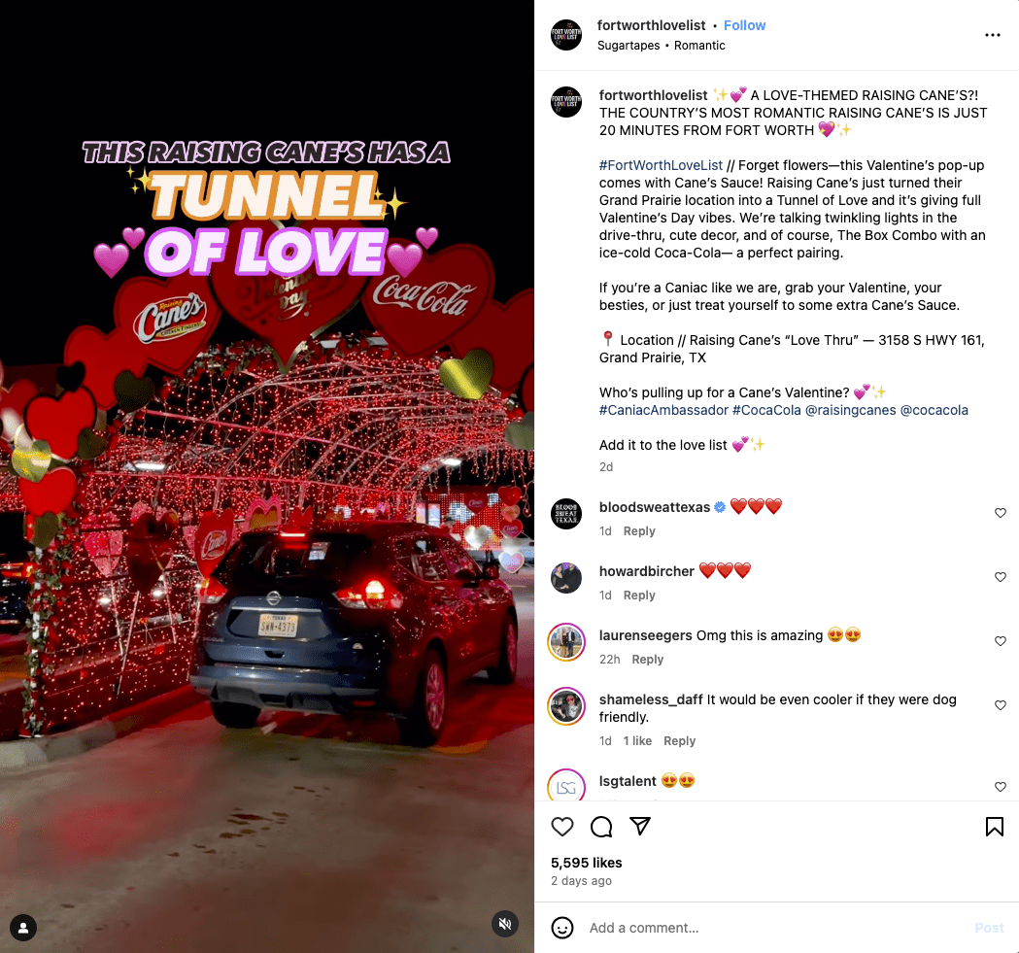
Task: Open the three-dot more options menu
Action: click(x=993, y=35)
